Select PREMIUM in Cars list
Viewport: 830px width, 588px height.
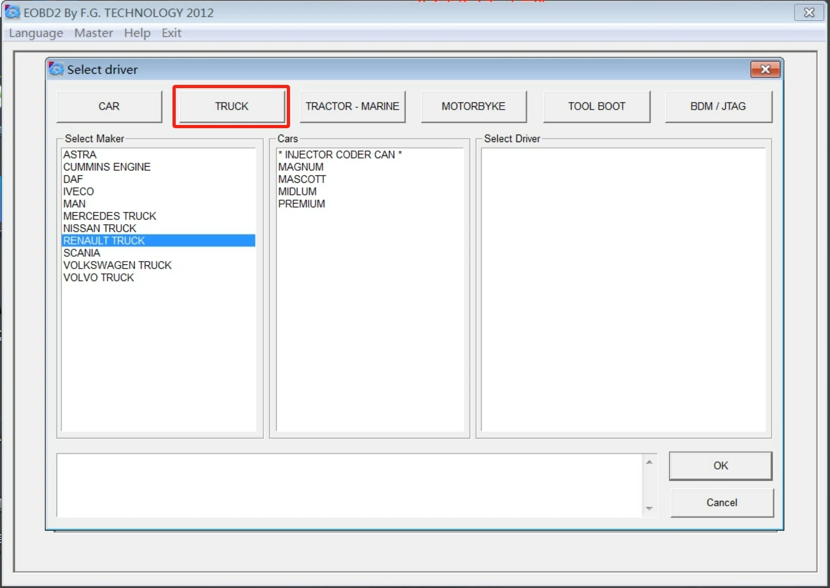[370, 203]
